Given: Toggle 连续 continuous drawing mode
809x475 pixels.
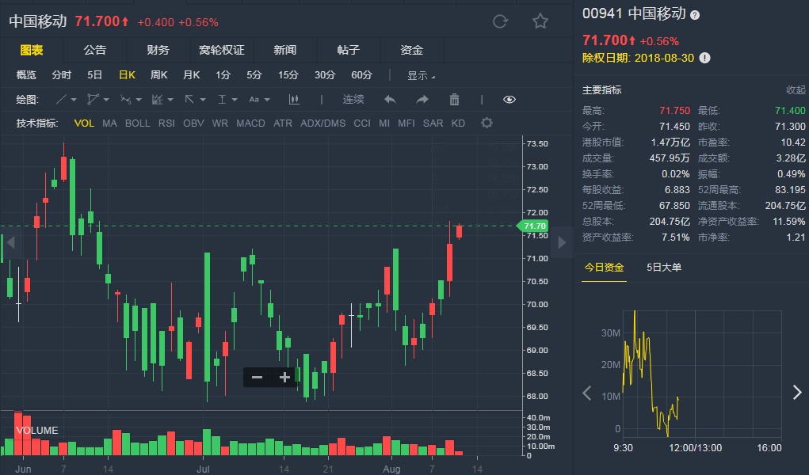Looking at the screenshot, I should pyautogui.click(x=353, y=99).
